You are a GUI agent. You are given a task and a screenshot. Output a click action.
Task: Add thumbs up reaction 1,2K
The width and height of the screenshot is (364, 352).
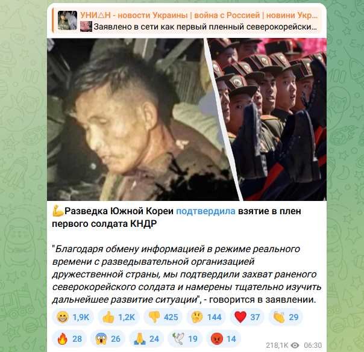pyautogui.click(x=118, y=317)
